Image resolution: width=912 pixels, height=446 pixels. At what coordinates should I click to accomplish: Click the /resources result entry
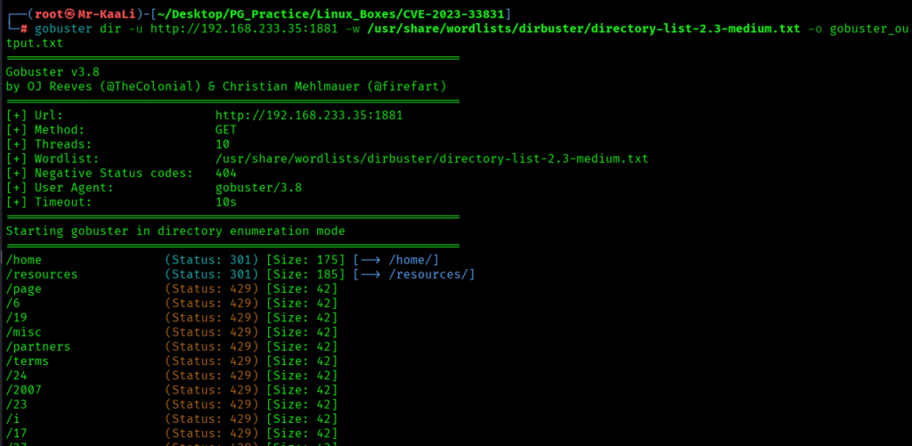42,274
